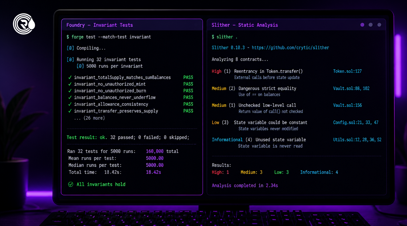This screenshot has height=226, width=407.
Task: Click the checkmark beside invariant_no_unauthorized_burn
Action: (70, 91)
